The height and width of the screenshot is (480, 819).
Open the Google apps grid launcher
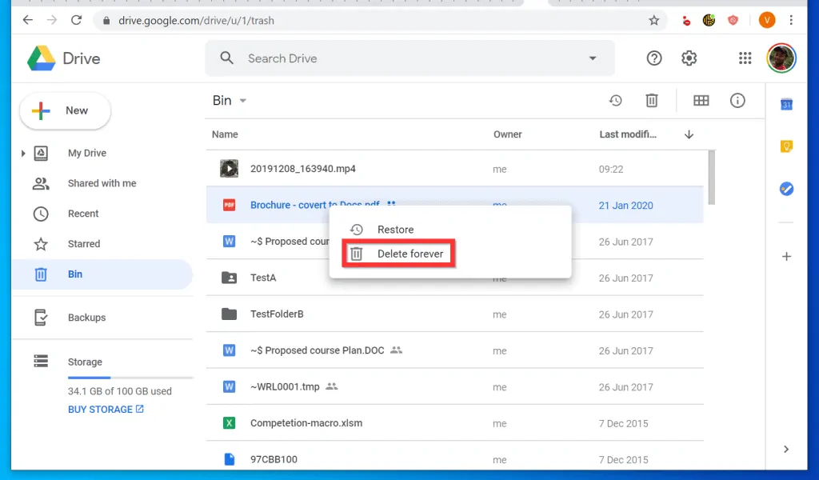[x=745, y=58]
